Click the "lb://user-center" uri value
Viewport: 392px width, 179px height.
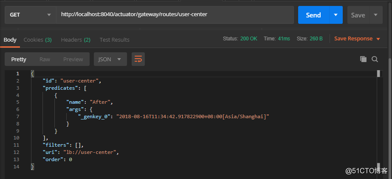pos(90,152)
